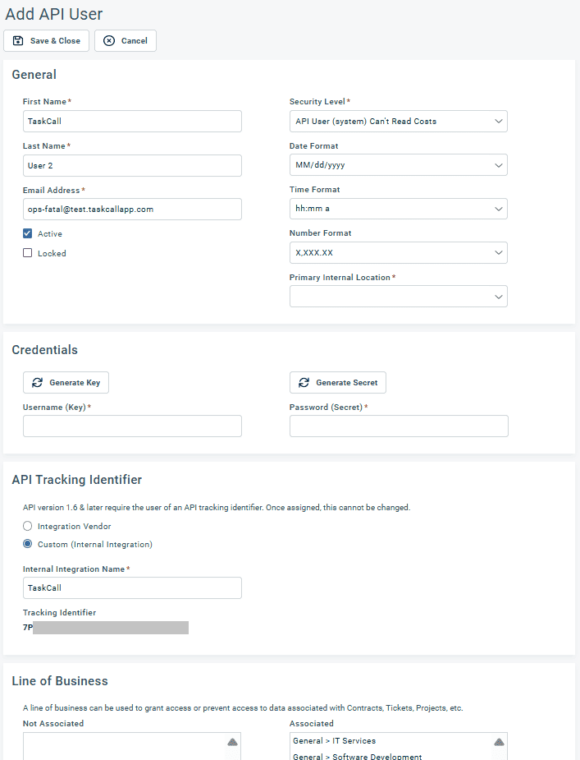Open the Security Level dropdown

click(x=399, y=121)
